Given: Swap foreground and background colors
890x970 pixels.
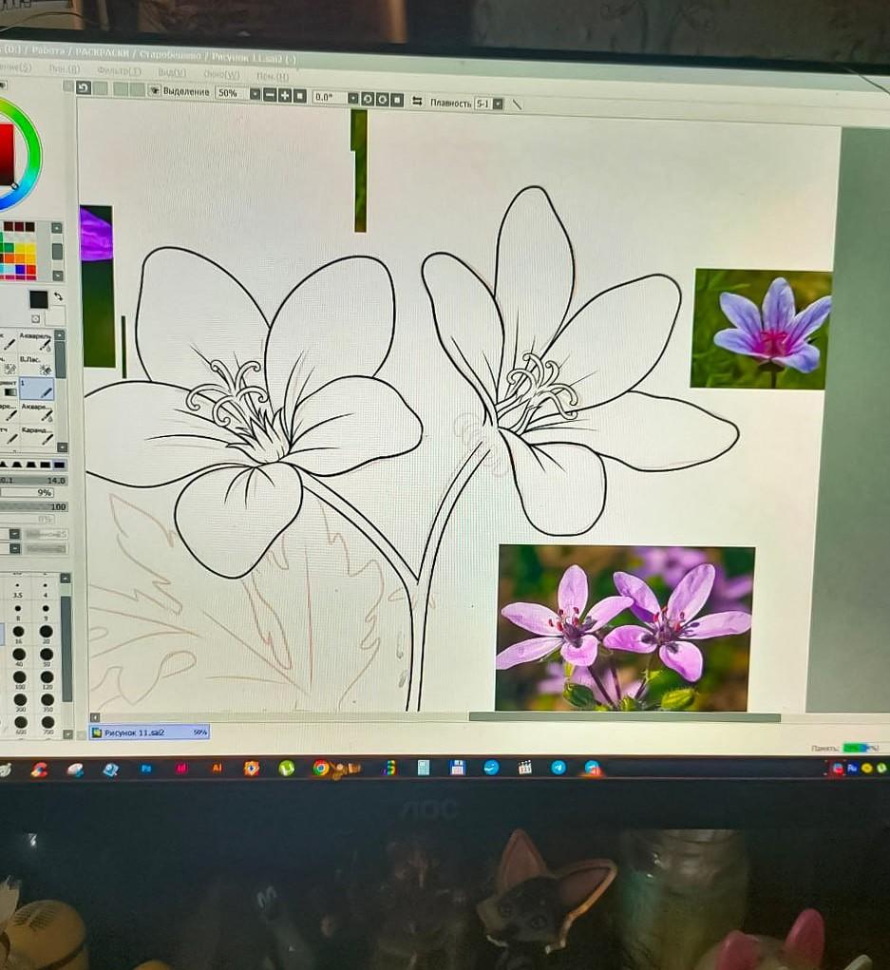Looking at the screenshot, I should (57, 296).
